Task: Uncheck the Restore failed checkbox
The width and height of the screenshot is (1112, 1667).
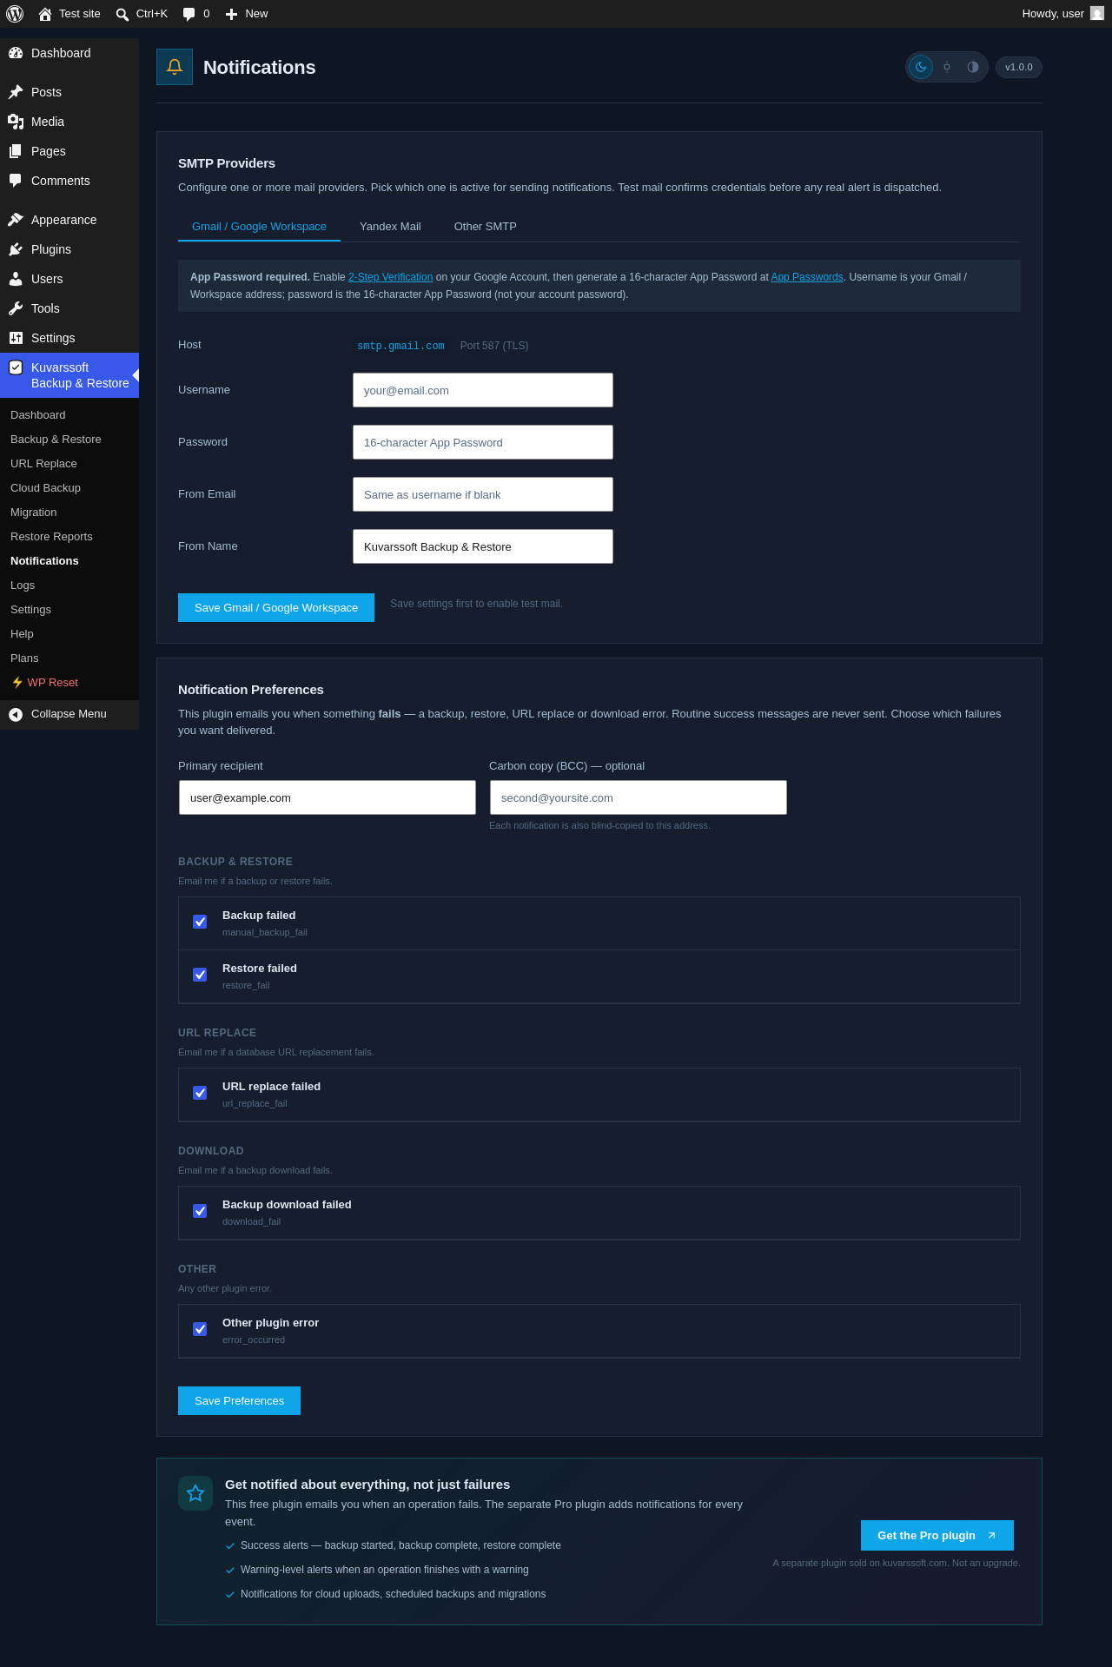Action: coord(200,975)
